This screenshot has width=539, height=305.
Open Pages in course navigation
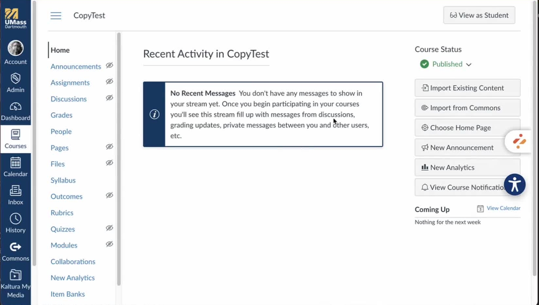[x=59, y=148]
